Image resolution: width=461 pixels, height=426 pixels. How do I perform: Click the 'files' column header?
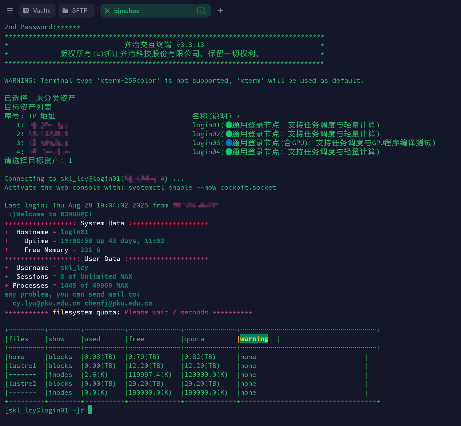(x=18, y=339)
